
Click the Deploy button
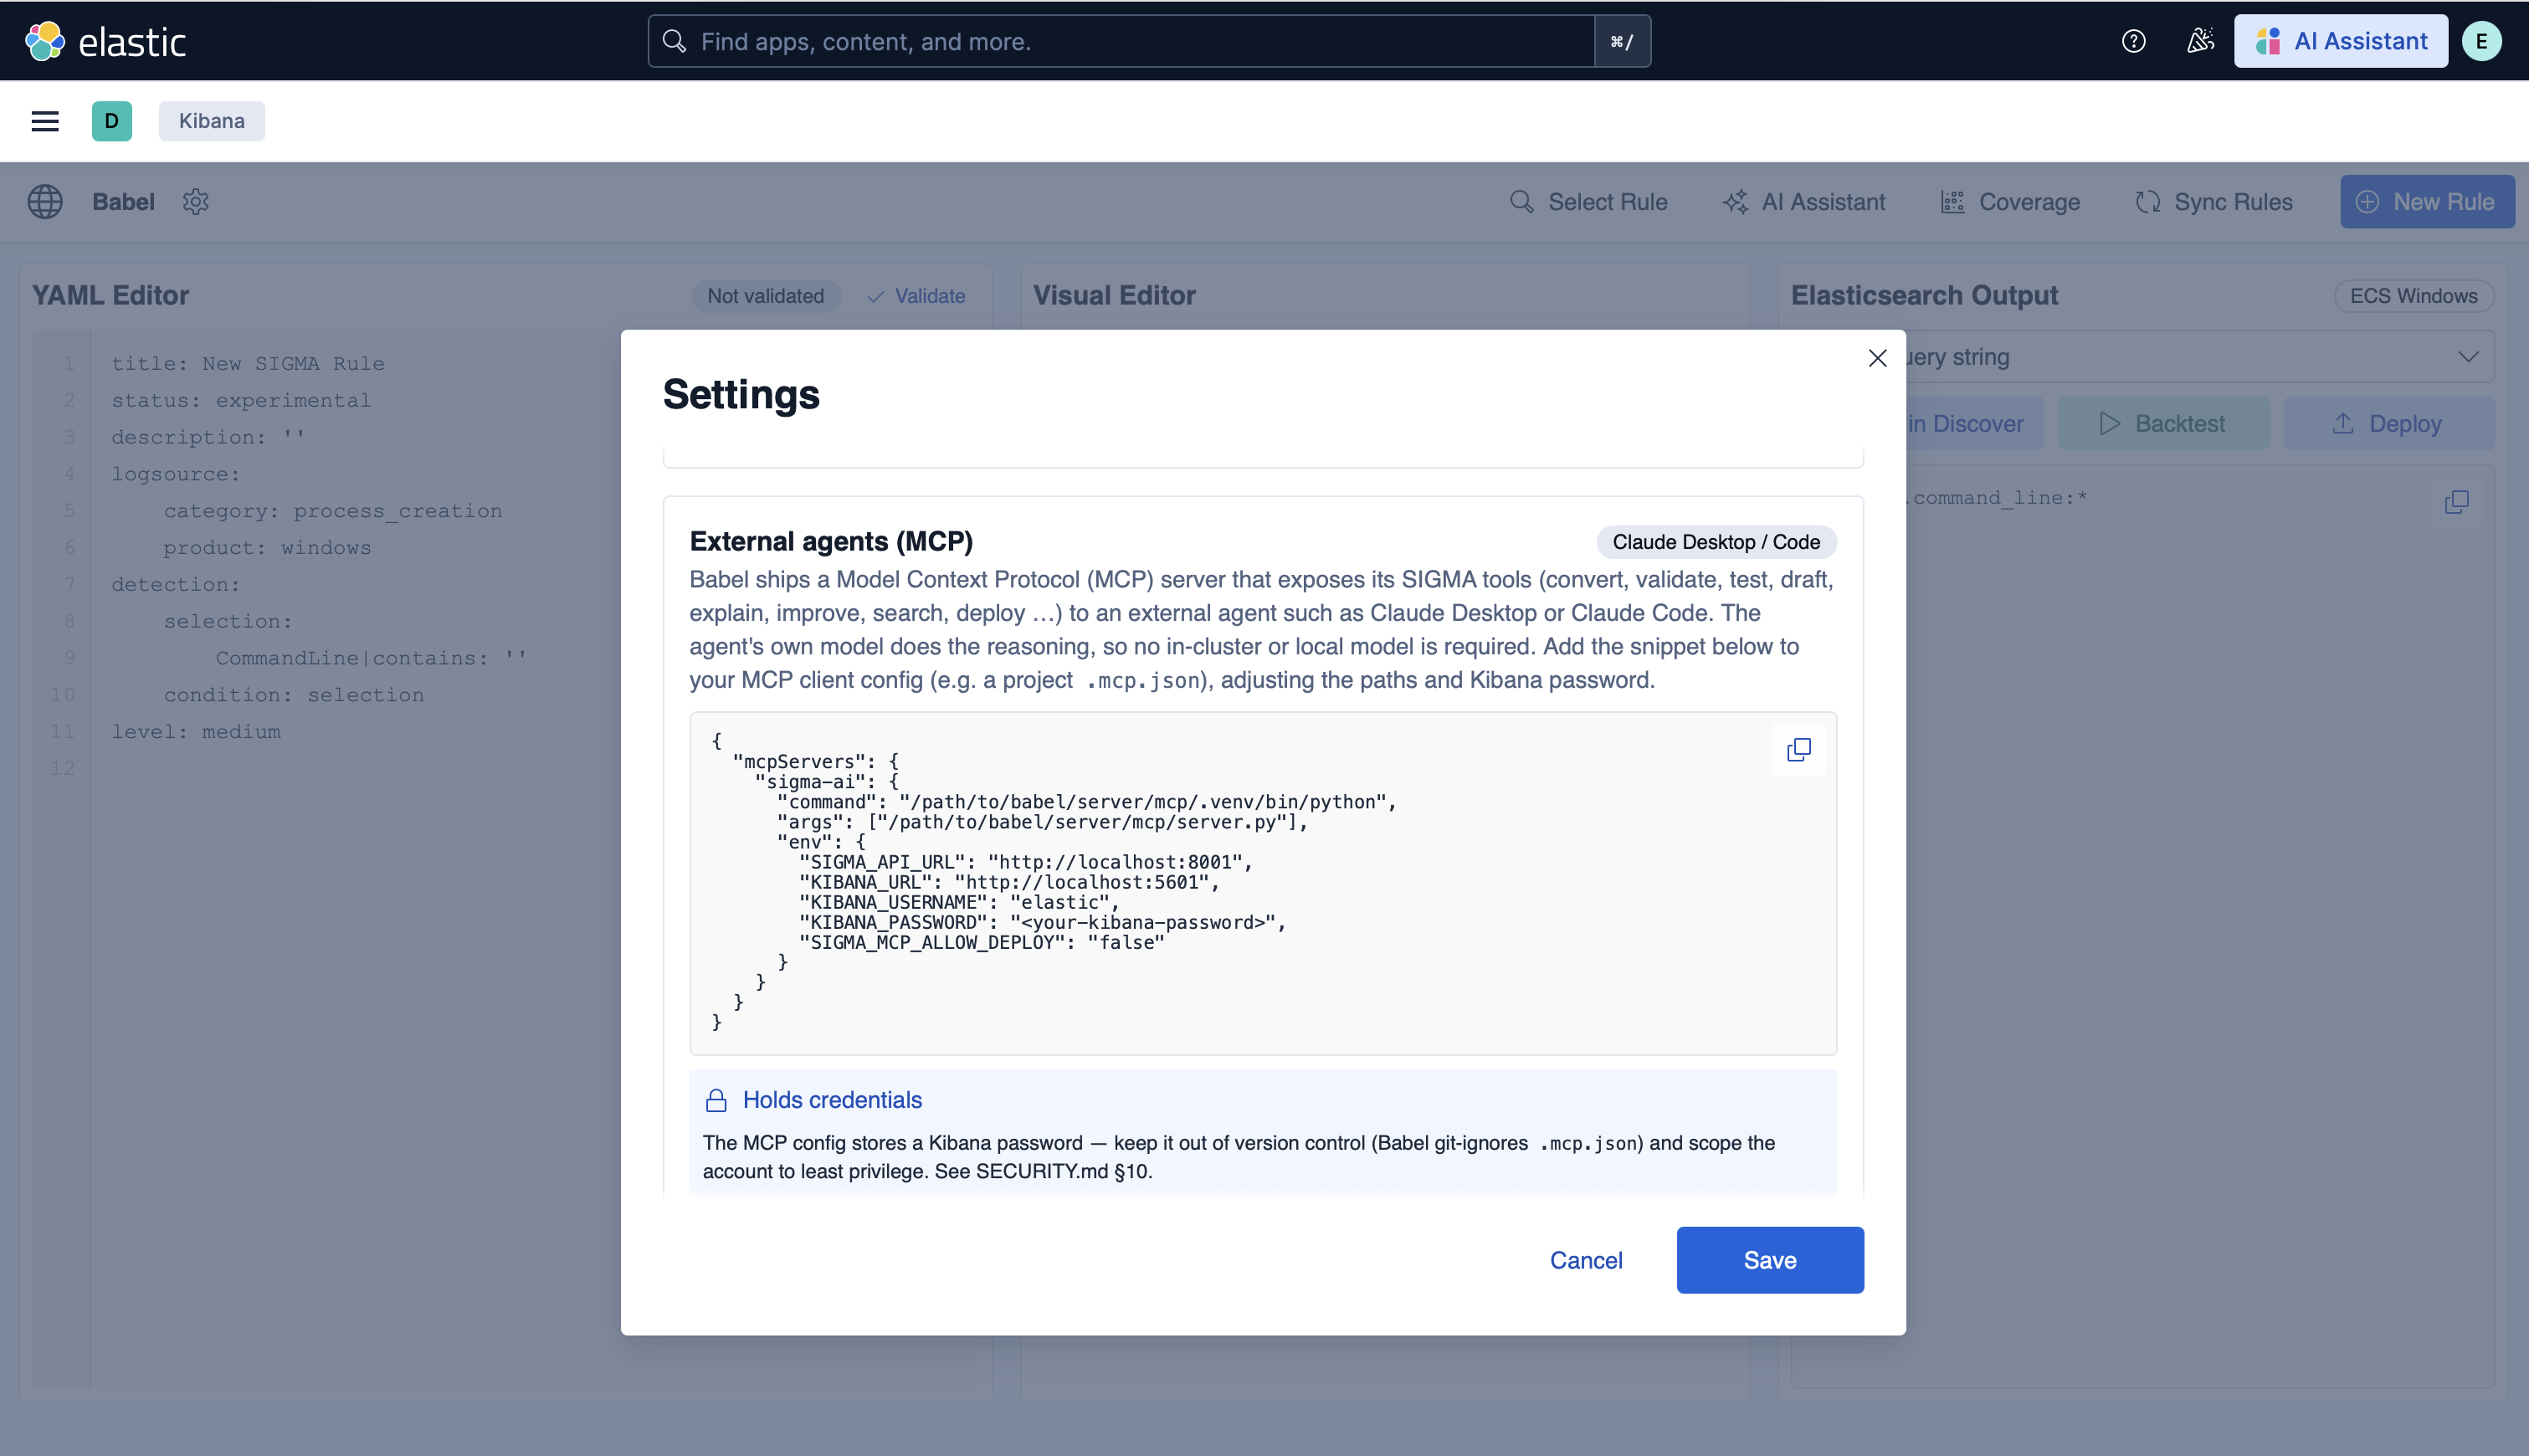click(2388, 424)
